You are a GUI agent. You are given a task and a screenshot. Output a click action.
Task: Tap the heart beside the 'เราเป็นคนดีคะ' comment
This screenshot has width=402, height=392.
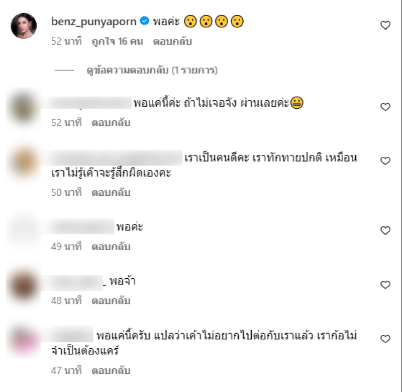pos(385,161)
